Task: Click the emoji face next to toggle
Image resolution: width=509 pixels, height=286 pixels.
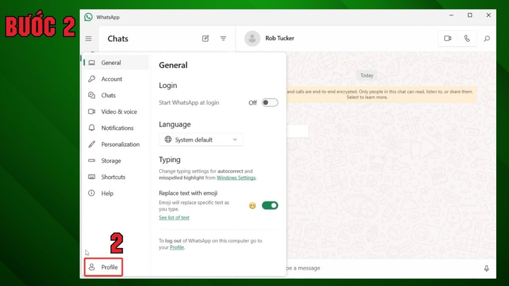Action: click(252, 205)
